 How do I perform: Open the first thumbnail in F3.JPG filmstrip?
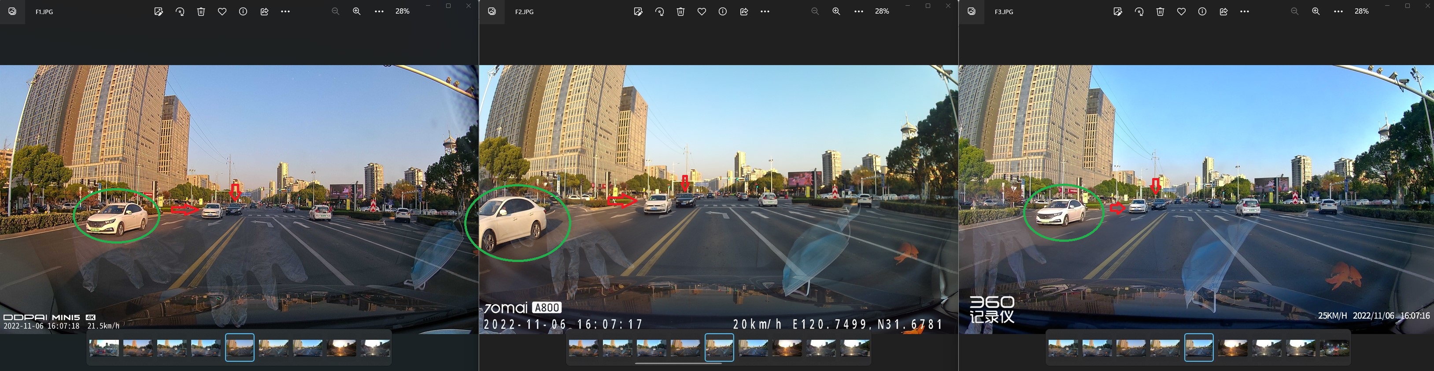point(1063,348)
